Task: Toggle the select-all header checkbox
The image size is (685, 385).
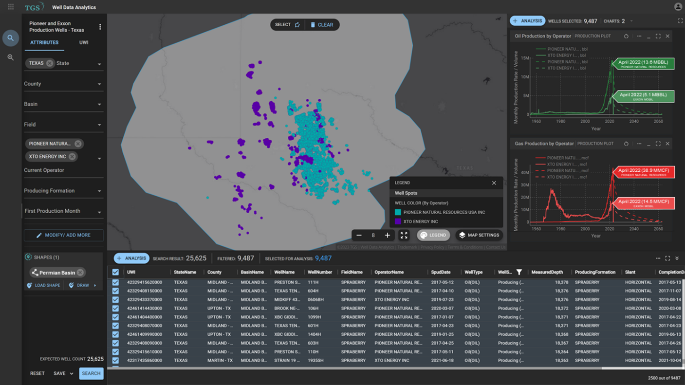Action: 115,272
